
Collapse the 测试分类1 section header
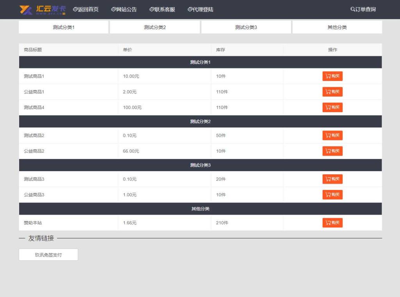click(200, 62)
